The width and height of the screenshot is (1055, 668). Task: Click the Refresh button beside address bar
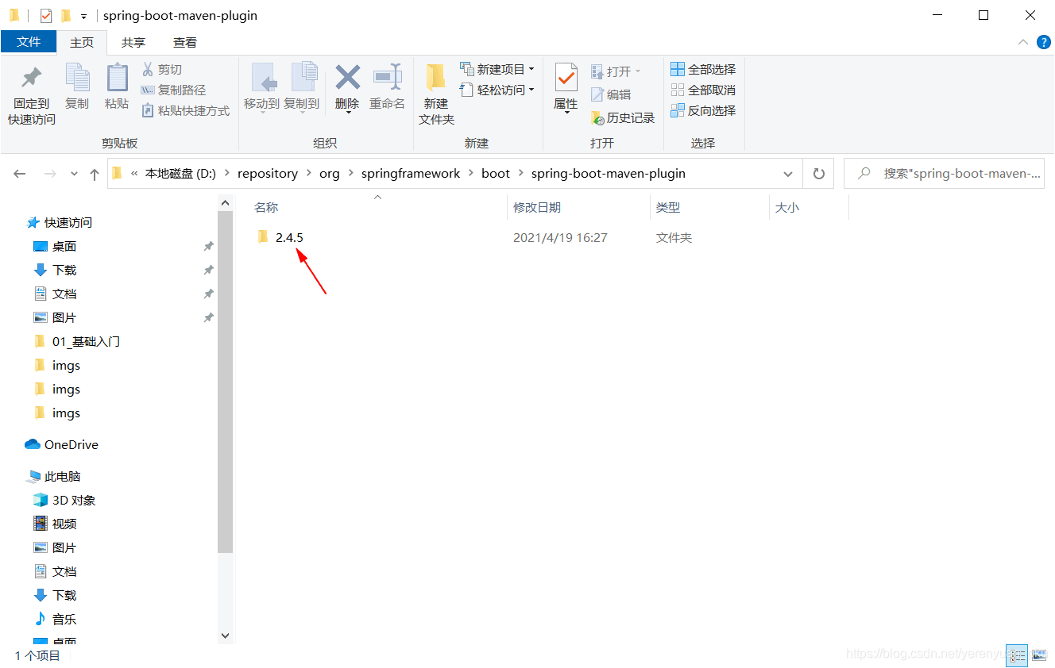819,174
